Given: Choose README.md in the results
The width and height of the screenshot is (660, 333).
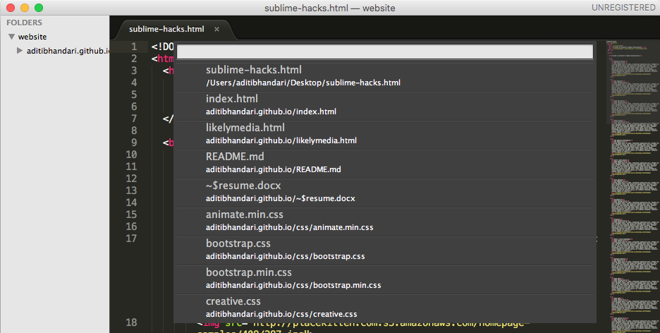Looking at the screenshot, I should click(385, 164).
